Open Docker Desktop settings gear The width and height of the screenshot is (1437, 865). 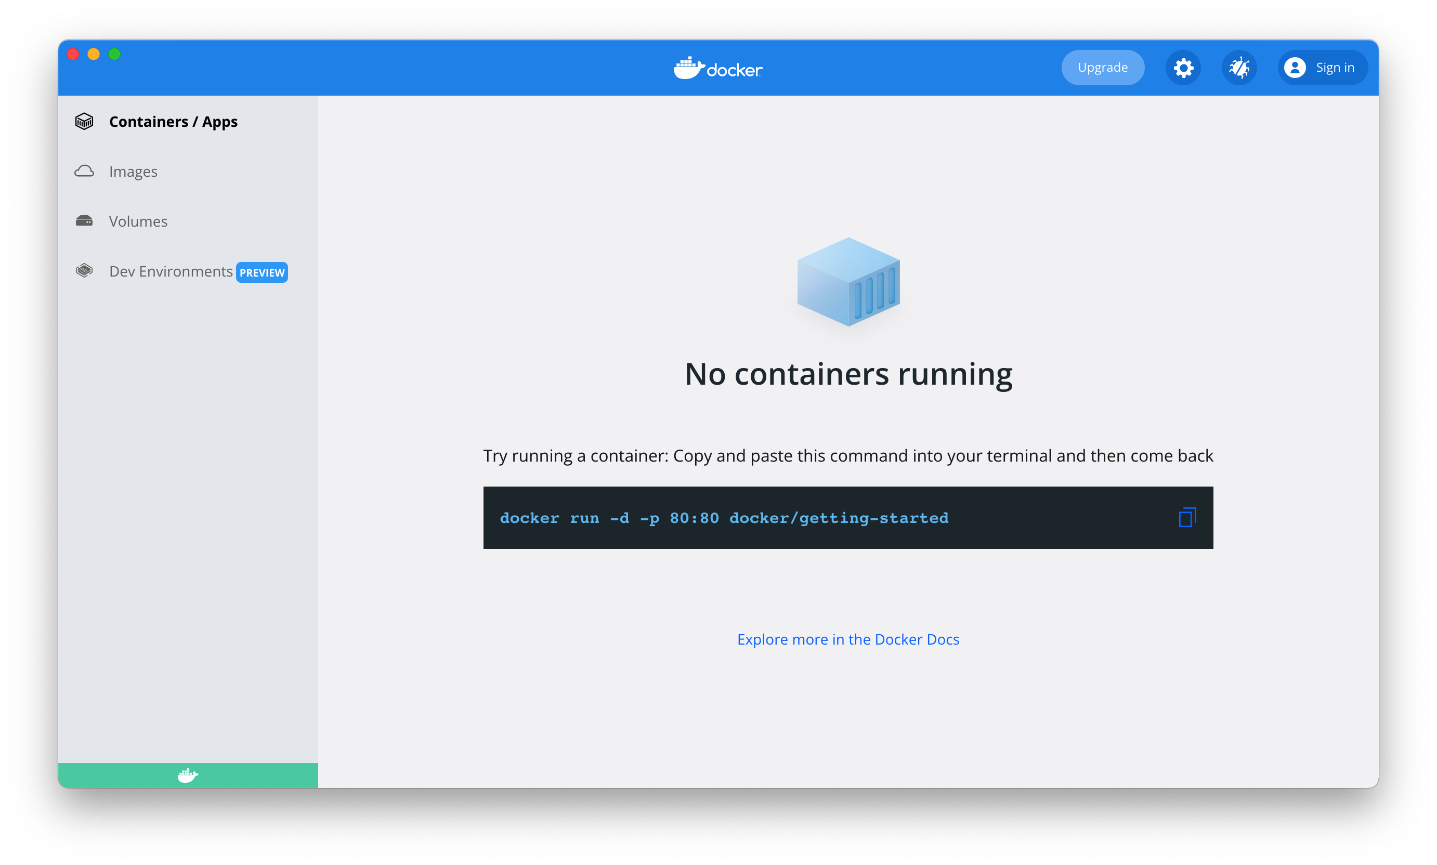coord(1183,67)
